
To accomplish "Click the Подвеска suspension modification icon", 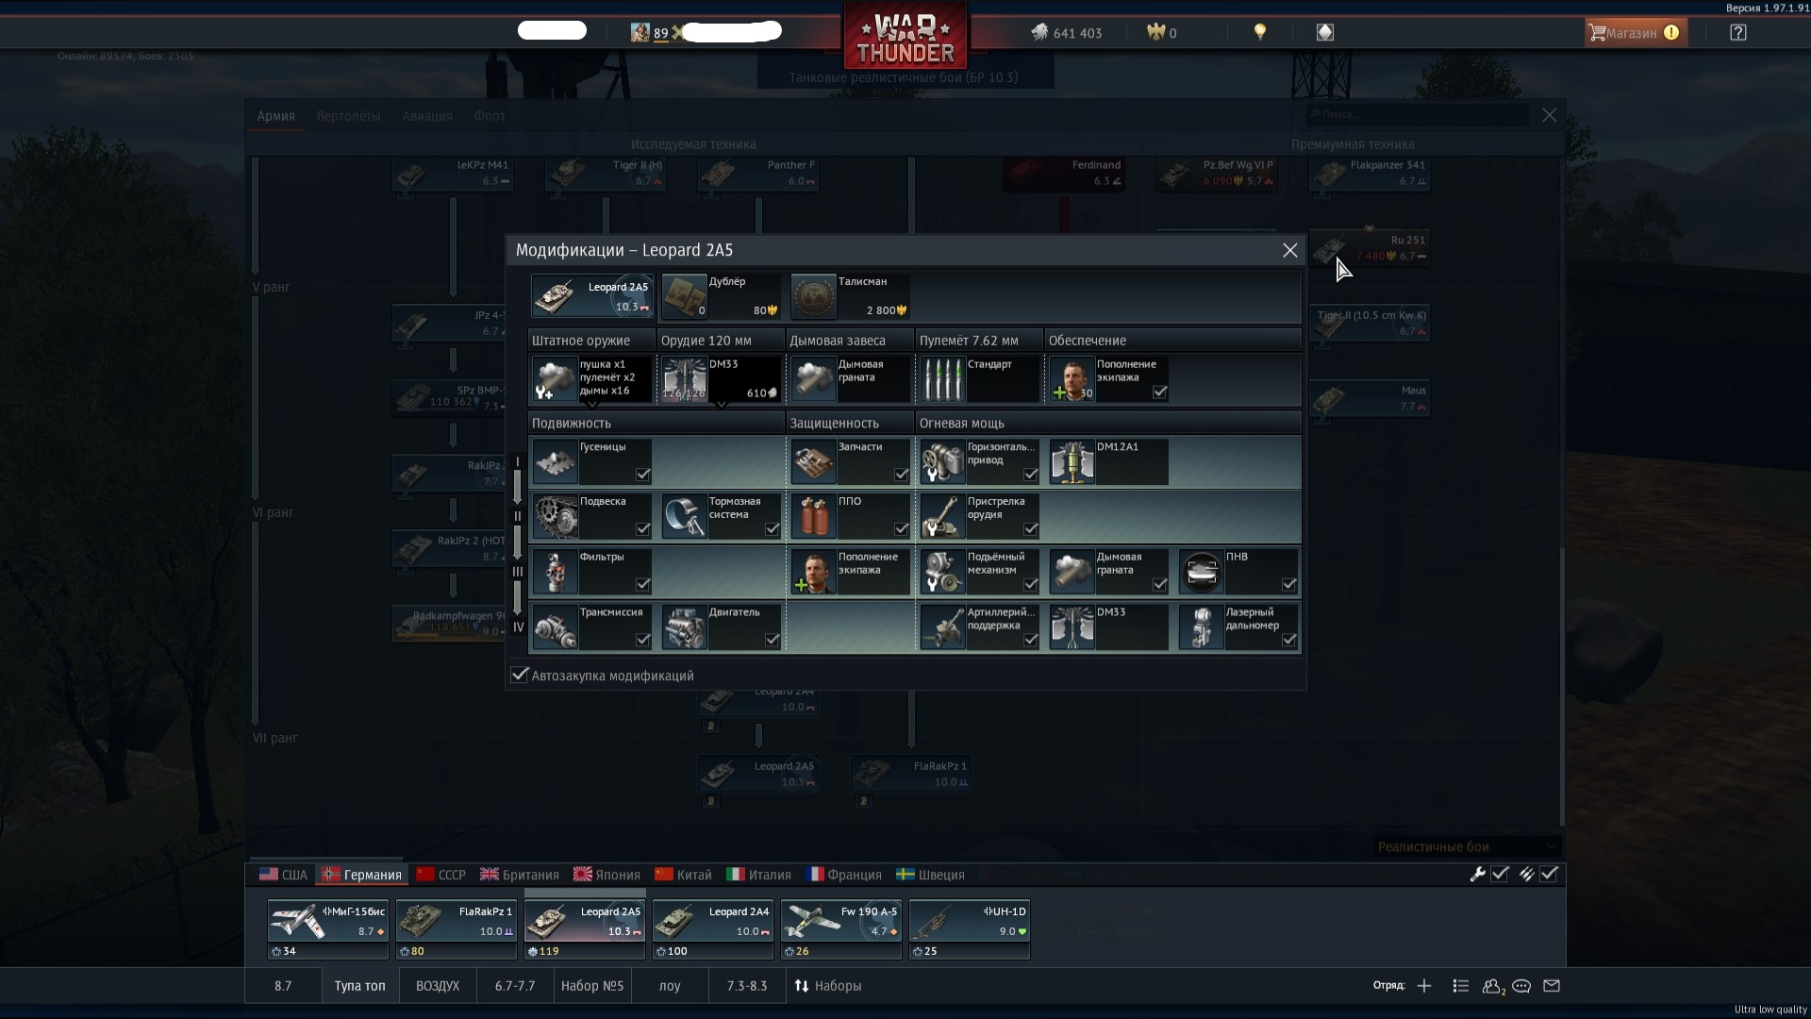I will click(x=556, y=517).
